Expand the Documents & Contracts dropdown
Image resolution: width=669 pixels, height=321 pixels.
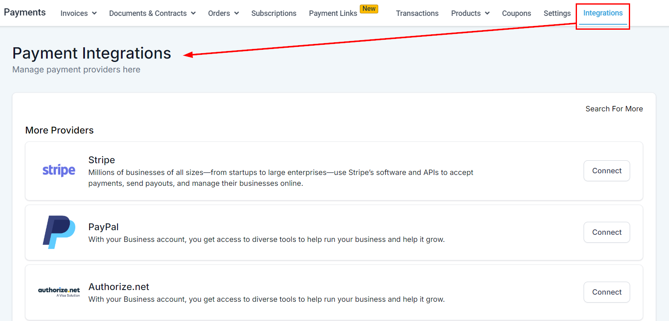(x=152, y=13)
